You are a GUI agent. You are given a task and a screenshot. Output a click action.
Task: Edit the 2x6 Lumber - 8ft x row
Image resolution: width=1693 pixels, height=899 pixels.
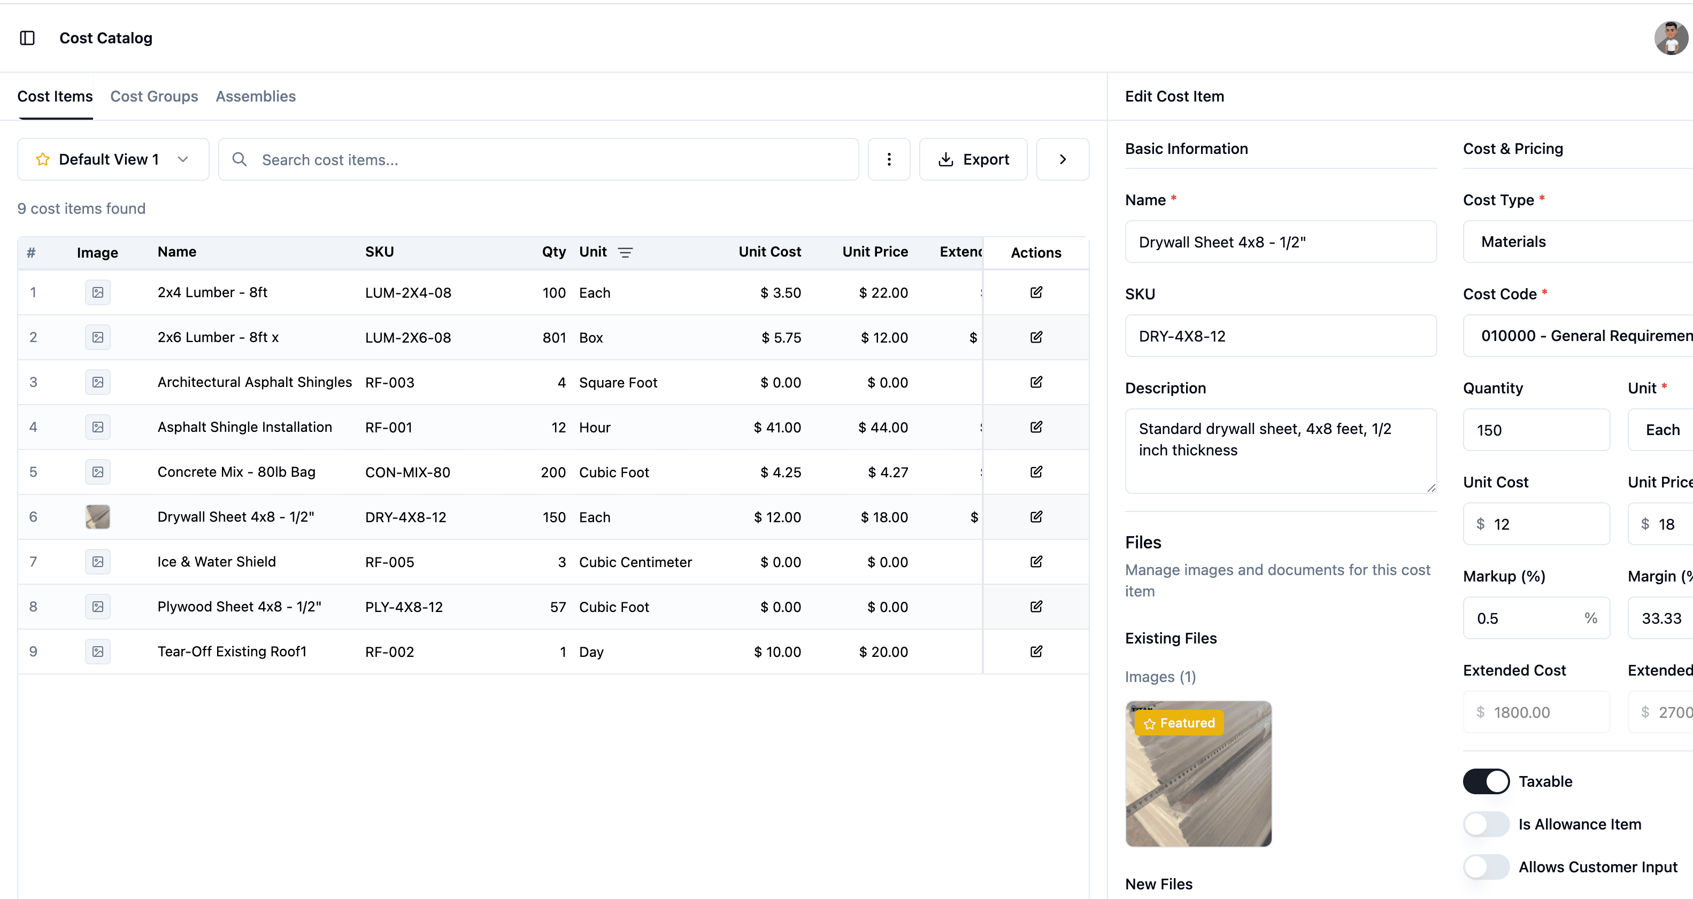[1036, 337]
